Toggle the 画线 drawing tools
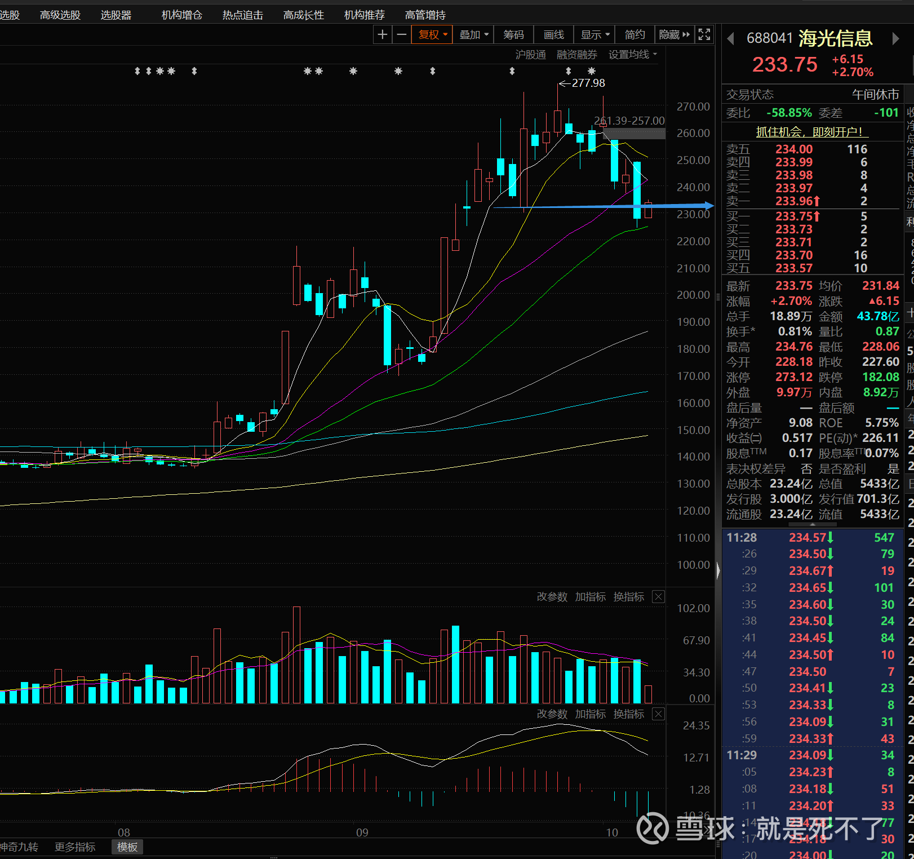914x859 pixels. [x=554, y=34]
